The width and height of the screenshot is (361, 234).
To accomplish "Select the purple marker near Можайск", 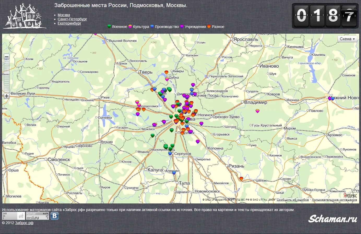I will pyautogui.click(x=154, y=125).
